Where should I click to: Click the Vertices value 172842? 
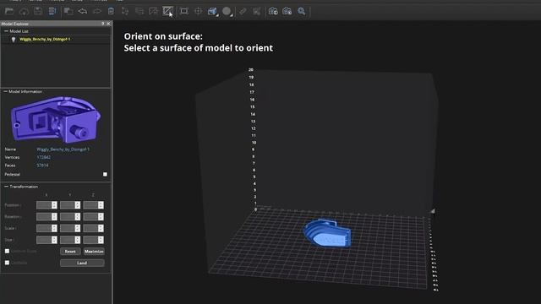click(x=43, y=157)
